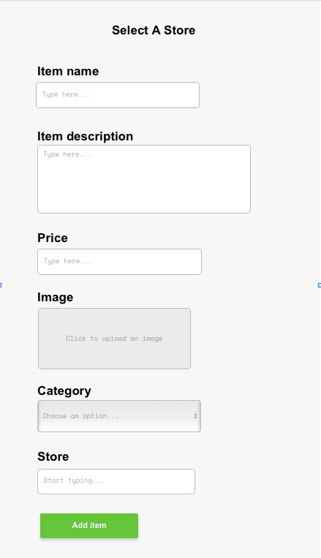The width and height of the screenshot is (321, 558).
Task: Click the 'Image' label
Action: 55,297
